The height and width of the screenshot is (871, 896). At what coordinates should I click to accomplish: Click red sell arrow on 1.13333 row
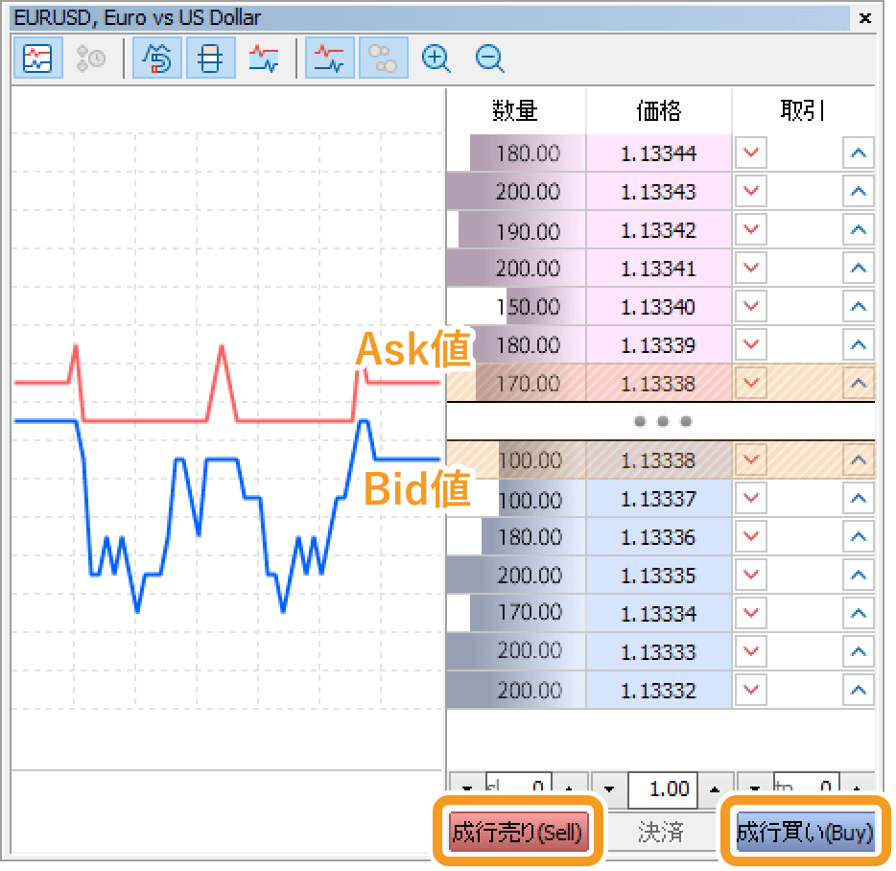click(751, 651)
